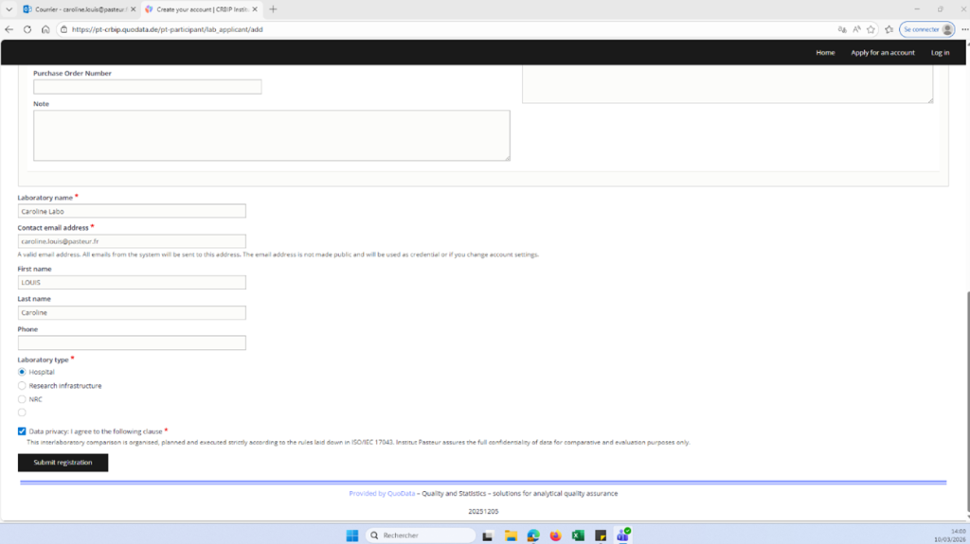Click the First name field
The image size is (970, 544).
132,282
